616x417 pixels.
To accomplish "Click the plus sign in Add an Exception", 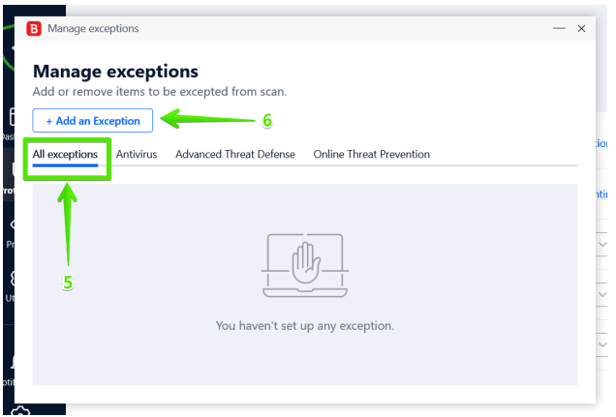I will pyautogui.click(x=49, y=121).
